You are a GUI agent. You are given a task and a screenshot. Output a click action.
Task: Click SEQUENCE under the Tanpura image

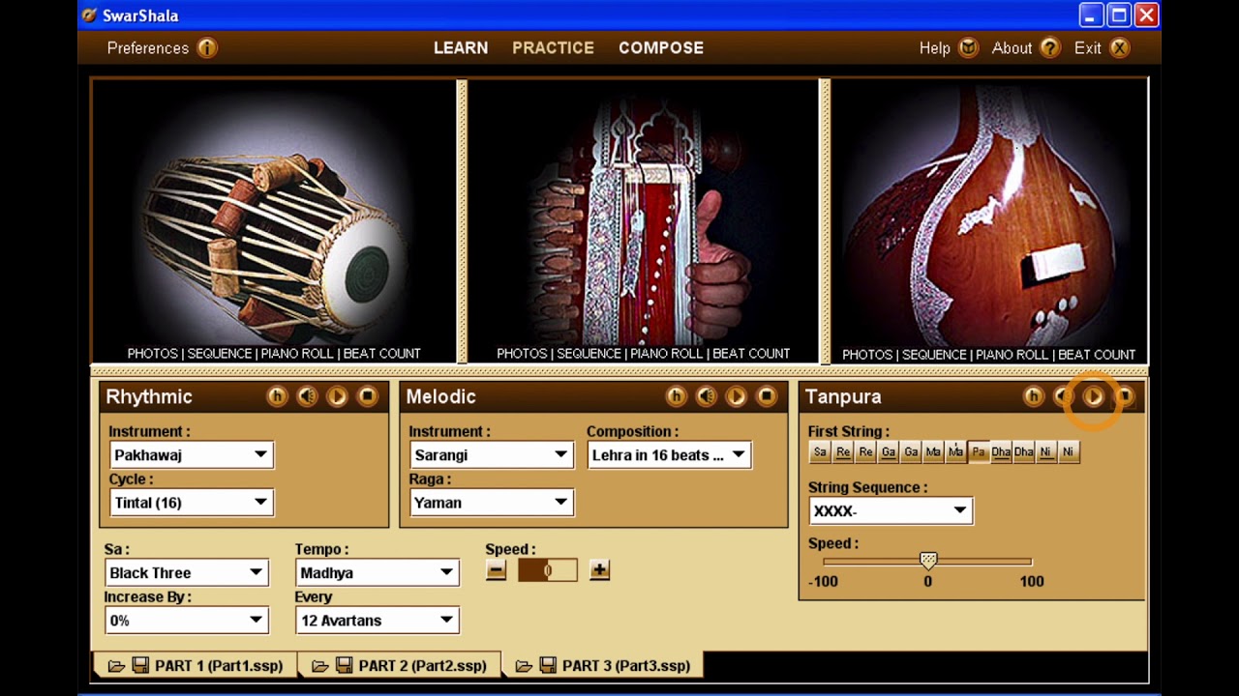[x=934, y=355]
